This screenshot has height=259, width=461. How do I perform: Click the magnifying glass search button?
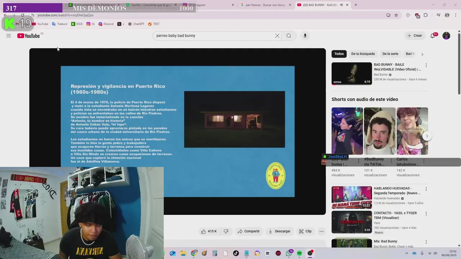point(289,36)
